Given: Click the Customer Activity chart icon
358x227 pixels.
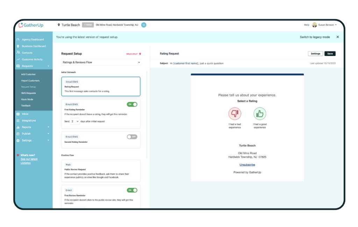Looking at the screenshot, I should [18, 59].
